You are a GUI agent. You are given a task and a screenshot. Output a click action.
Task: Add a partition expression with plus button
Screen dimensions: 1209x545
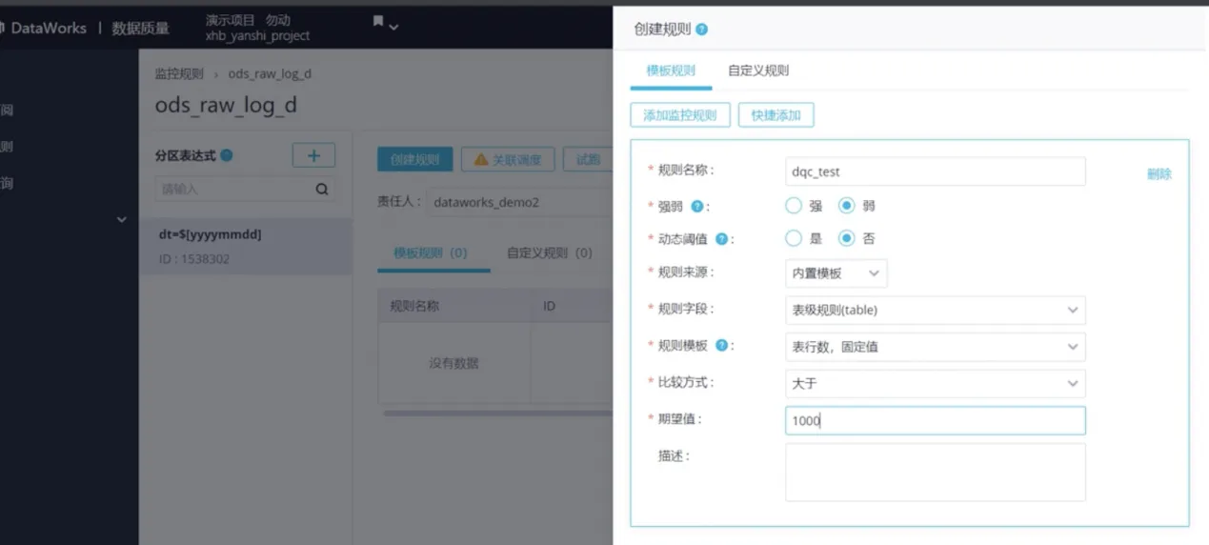pyautogui.click(x=313, y=156)
